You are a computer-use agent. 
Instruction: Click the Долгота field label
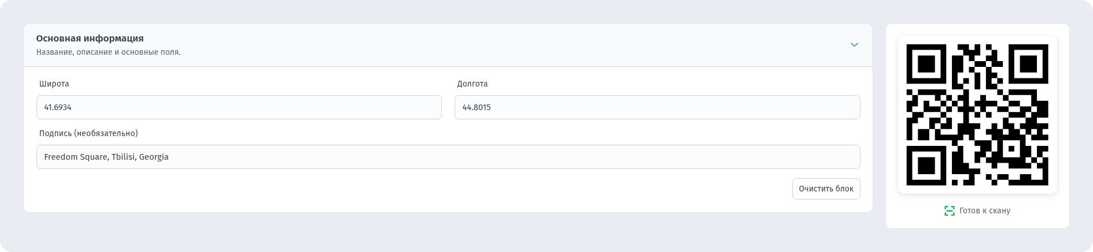(x=472, y=84)
